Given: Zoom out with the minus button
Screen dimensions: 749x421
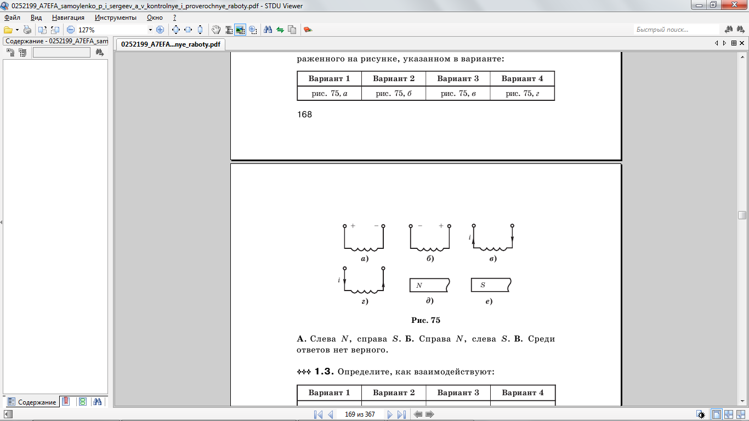Looking at the screenshot, I should (x=71, y=30).
